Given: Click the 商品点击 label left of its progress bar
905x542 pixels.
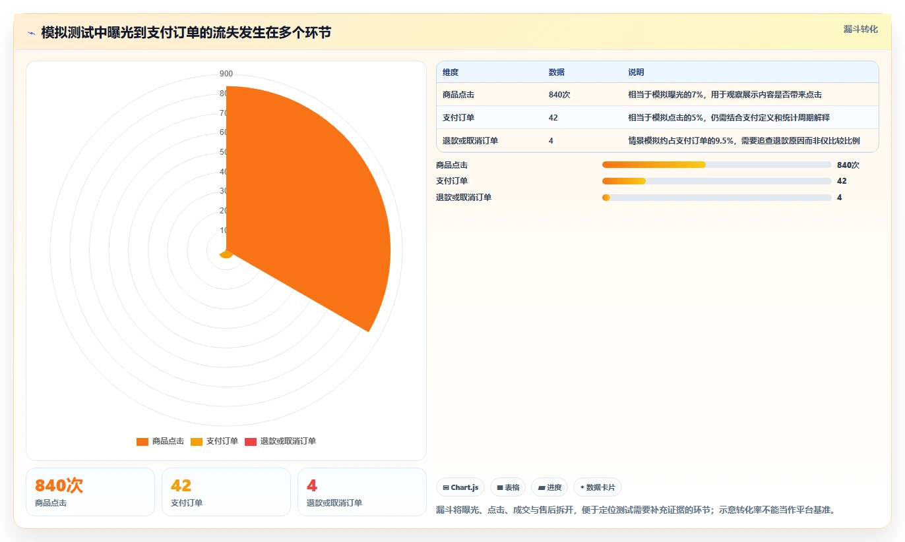Looking at the screenshot, I should [452, 165].
